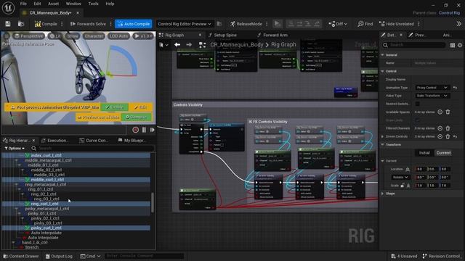This screenshot has height=261, width=465.
Task: Click the record animation button
Action: (x=136, y=130)
